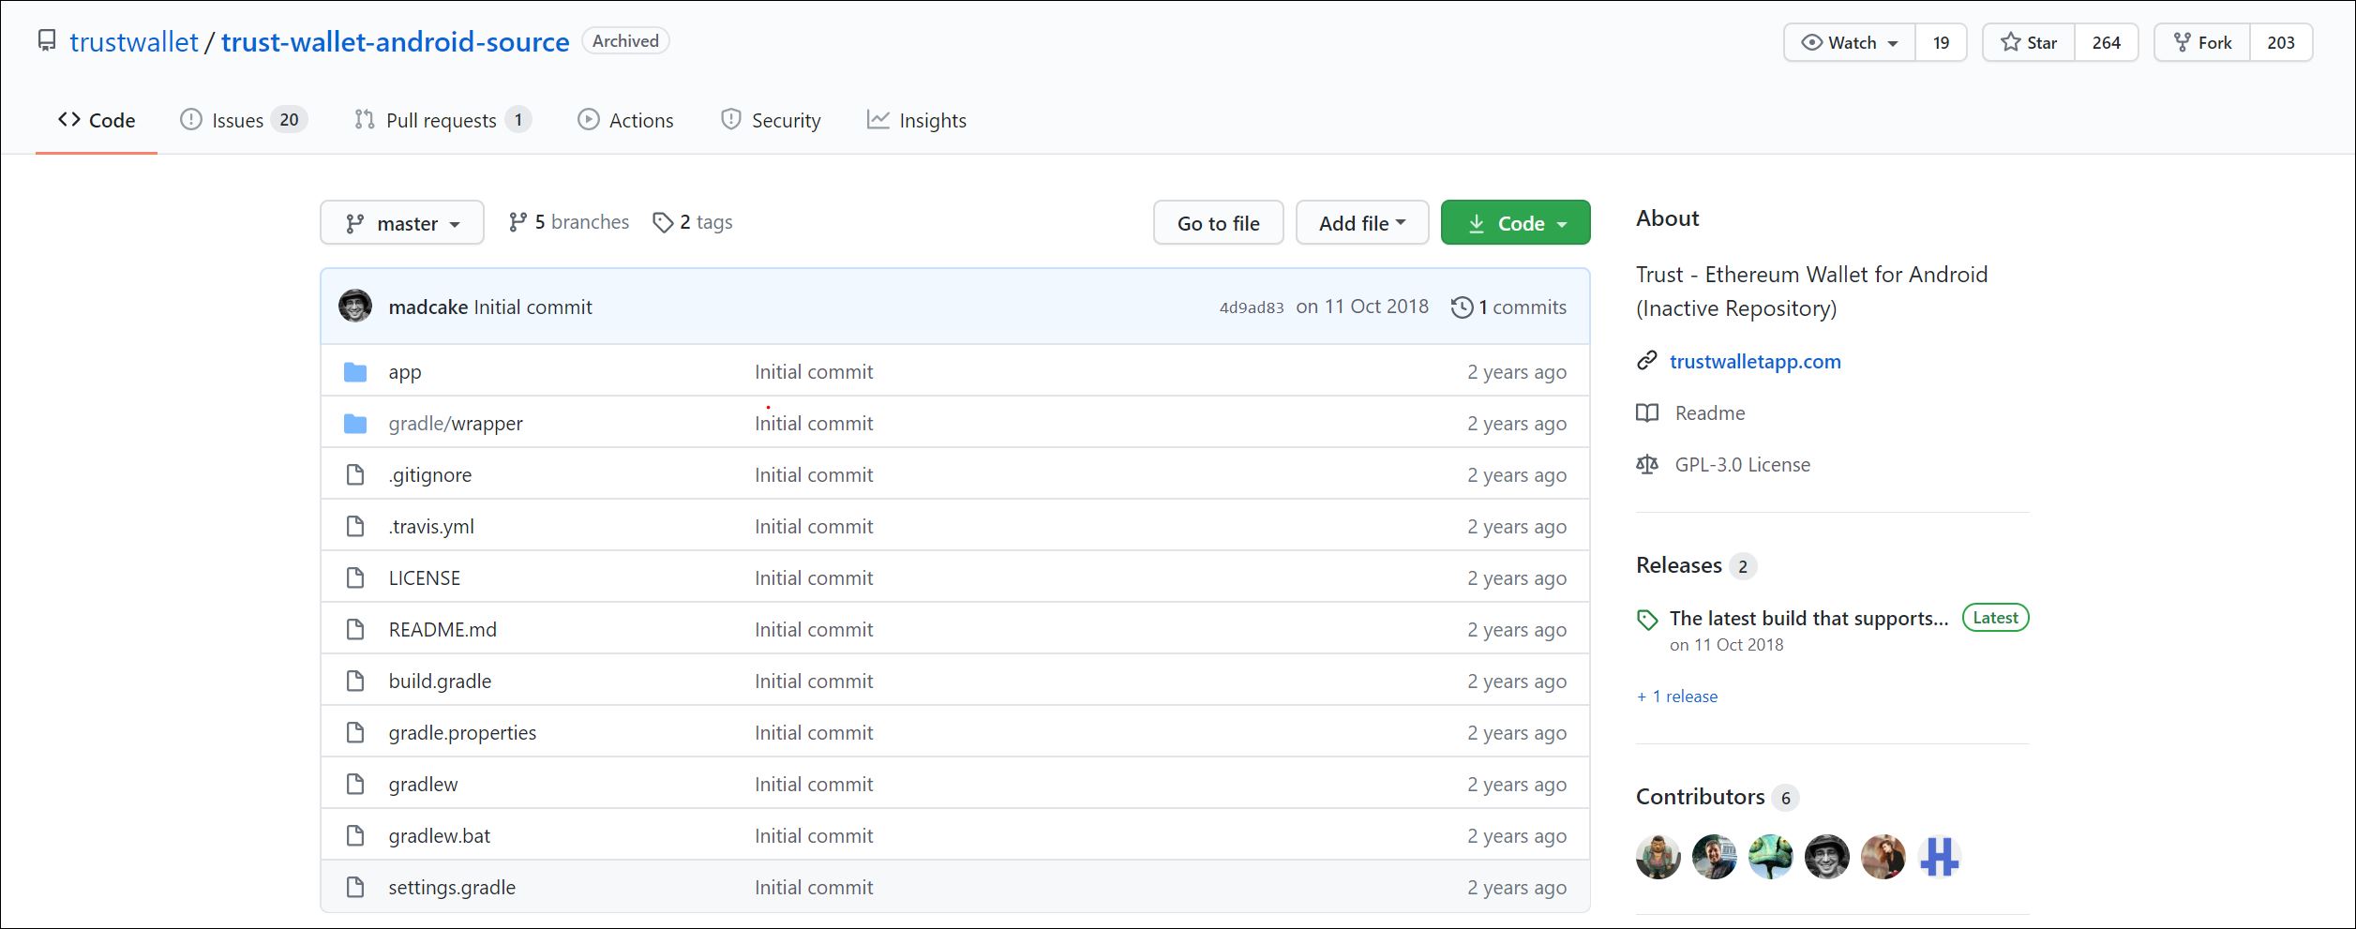The image size is (2356, 929).
Task: Open the Actions tab
Action: pos(625,120)
